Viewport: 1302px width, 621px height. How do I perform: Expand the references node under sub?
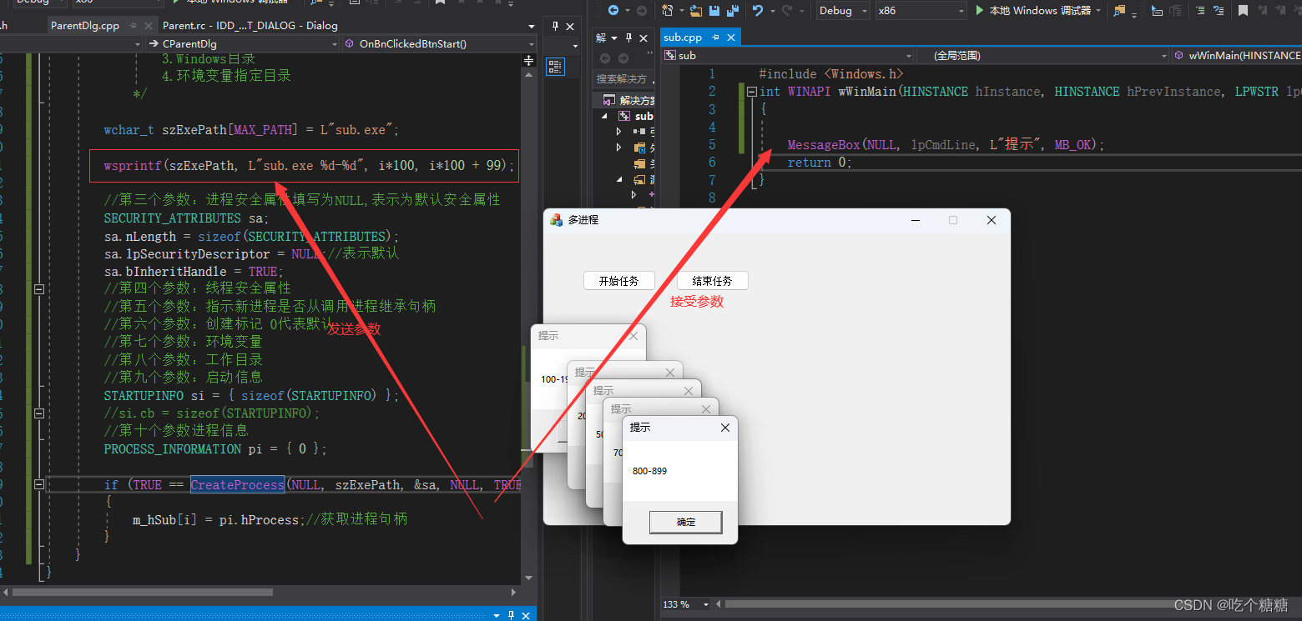(x=618, y=132)
